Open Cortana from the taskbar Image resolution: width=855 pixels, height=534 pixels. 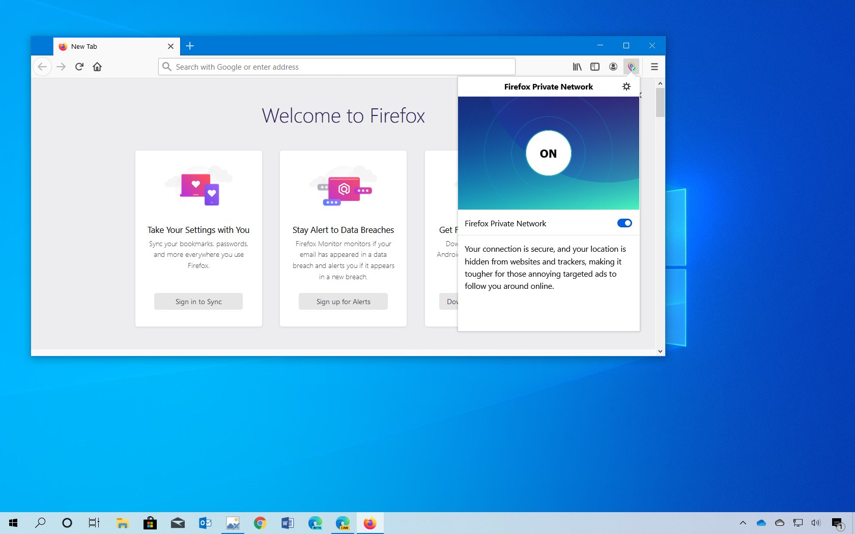[x=67, y=523]
